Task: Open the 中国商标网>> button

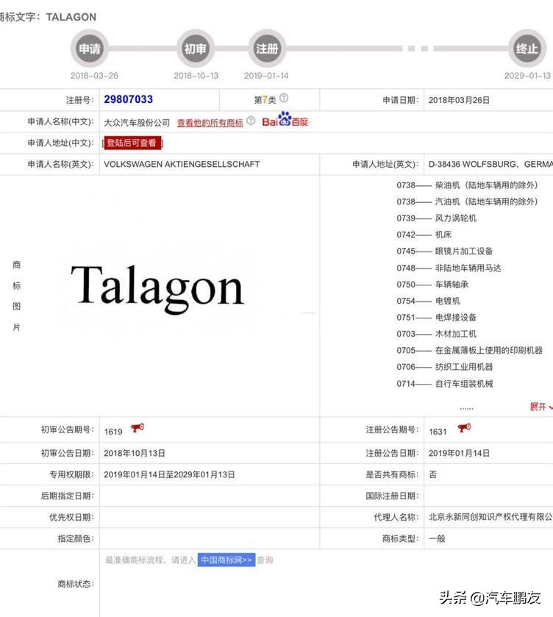Action: coord(226,560)
